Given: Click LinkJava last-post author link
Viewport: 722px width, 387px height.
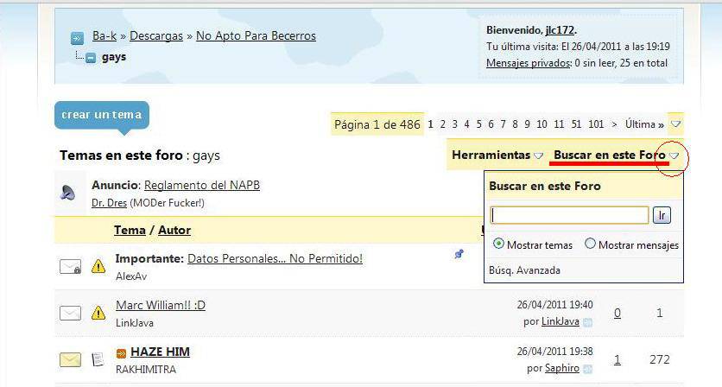Looking at the screenshot, I should coord(560,321).
